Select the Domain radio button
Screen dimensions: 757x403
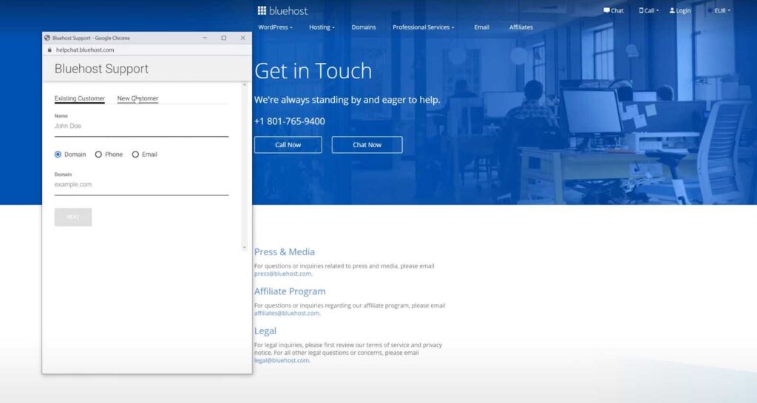tap(58, 155)
